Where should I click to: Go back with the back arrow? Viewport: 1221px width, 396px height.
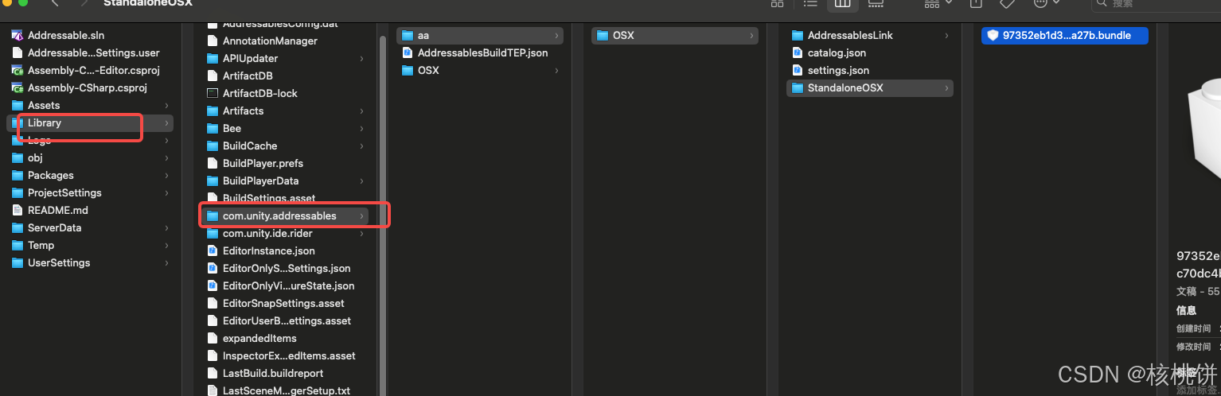tap(55, 3)
